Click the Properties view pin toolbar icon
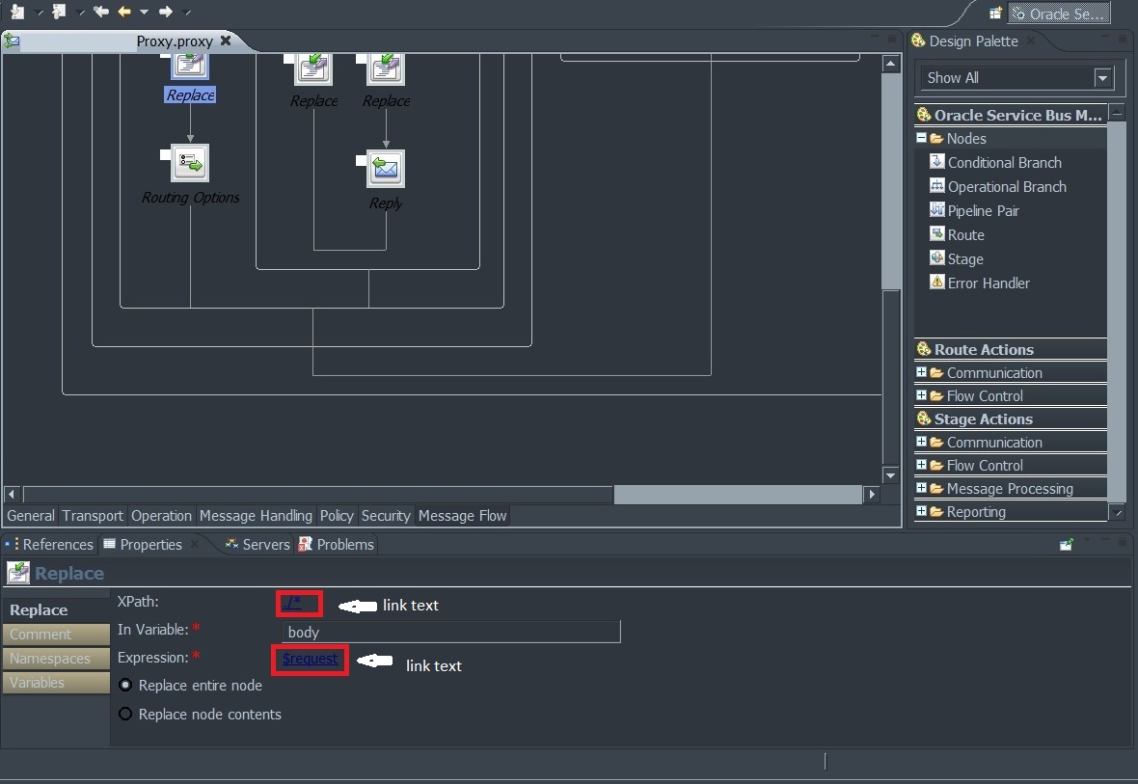This screenshot has height=784, width=1138. (1066, 545)
